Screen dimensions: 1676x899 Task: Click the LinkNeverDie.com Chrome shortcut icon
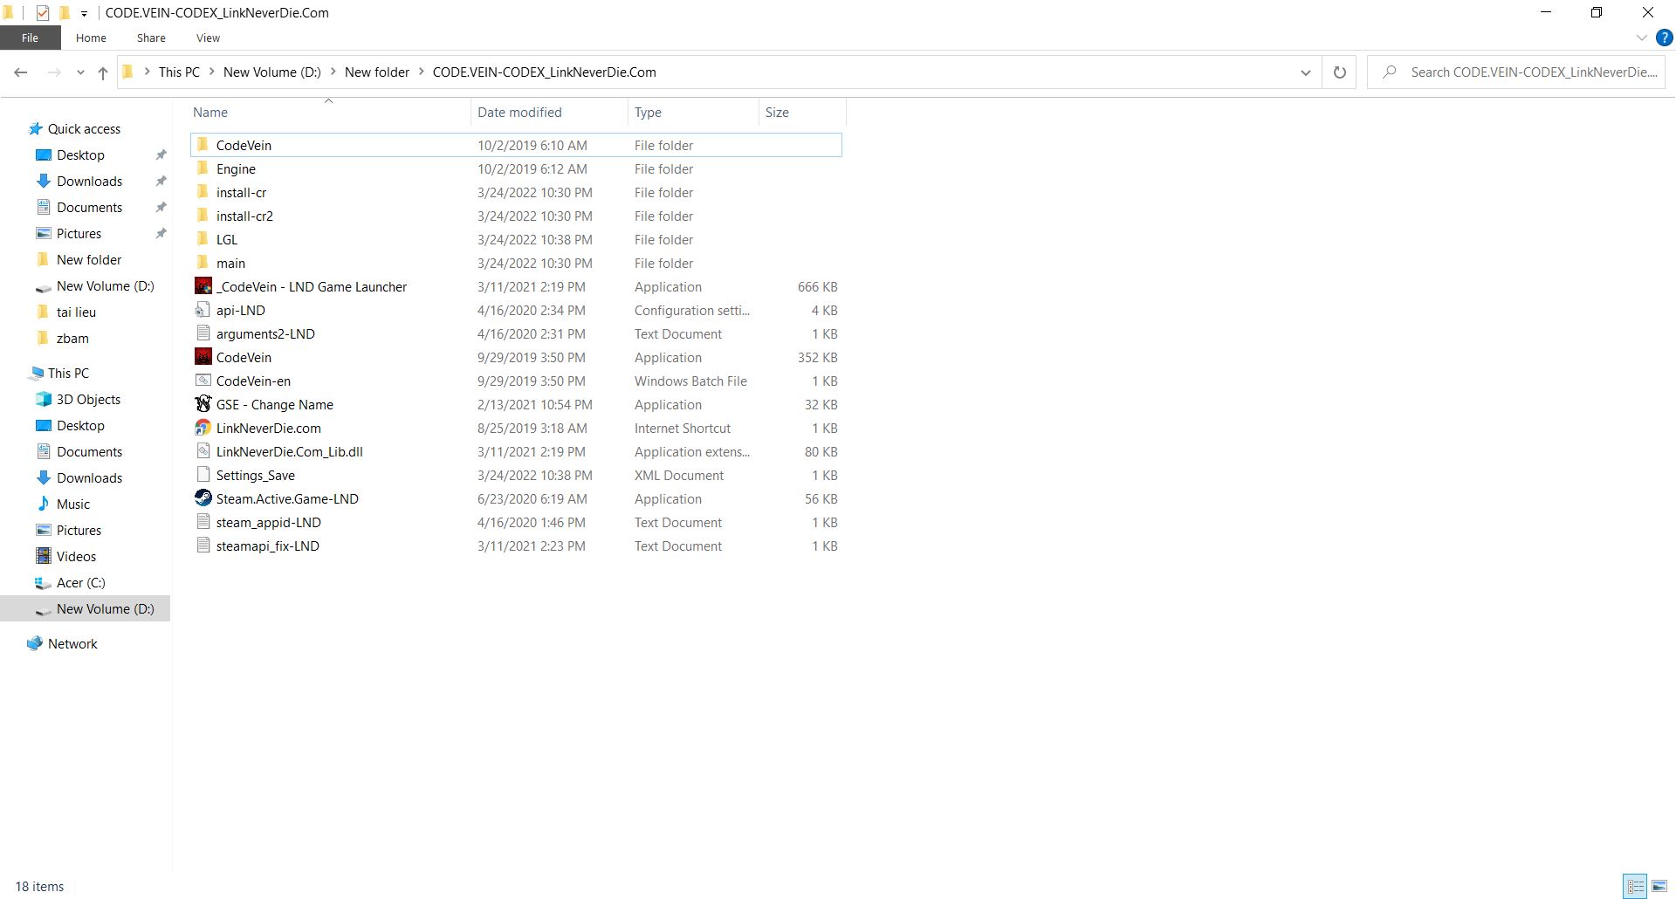(203, 428)
